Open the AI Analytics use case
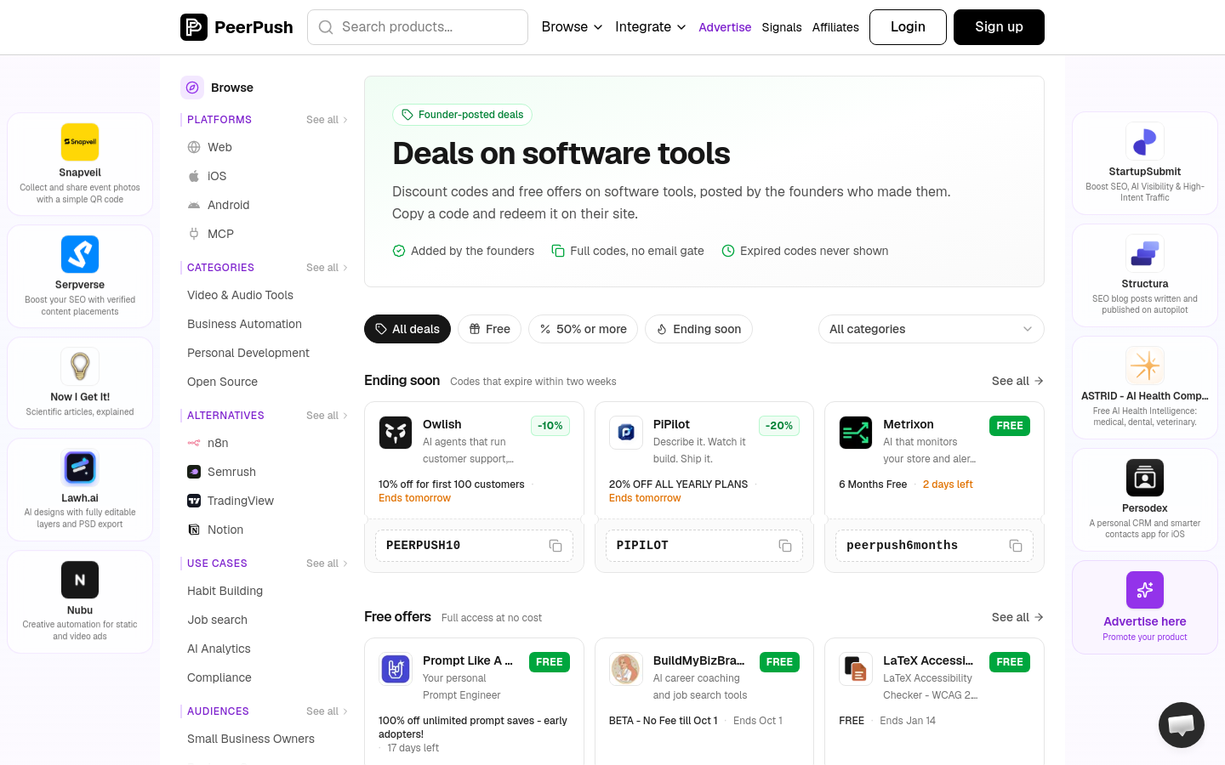Viewport: 1225px width, 765px height. [219, 649]
